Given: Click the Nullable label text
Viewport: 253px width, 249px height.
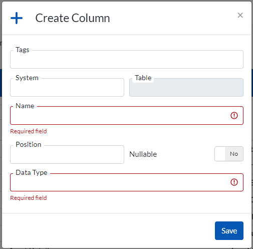Looking at the screenshot, I should point(143,154).
